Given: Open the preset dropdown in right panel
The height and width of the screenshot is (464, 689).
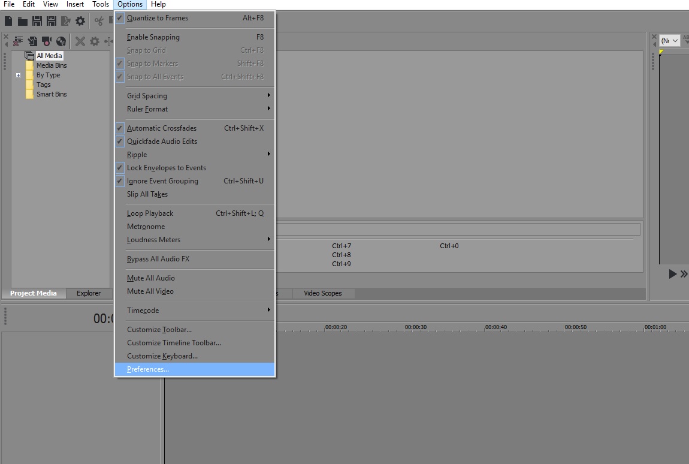Looking at the screenshot, I should [x=669, y=41].
